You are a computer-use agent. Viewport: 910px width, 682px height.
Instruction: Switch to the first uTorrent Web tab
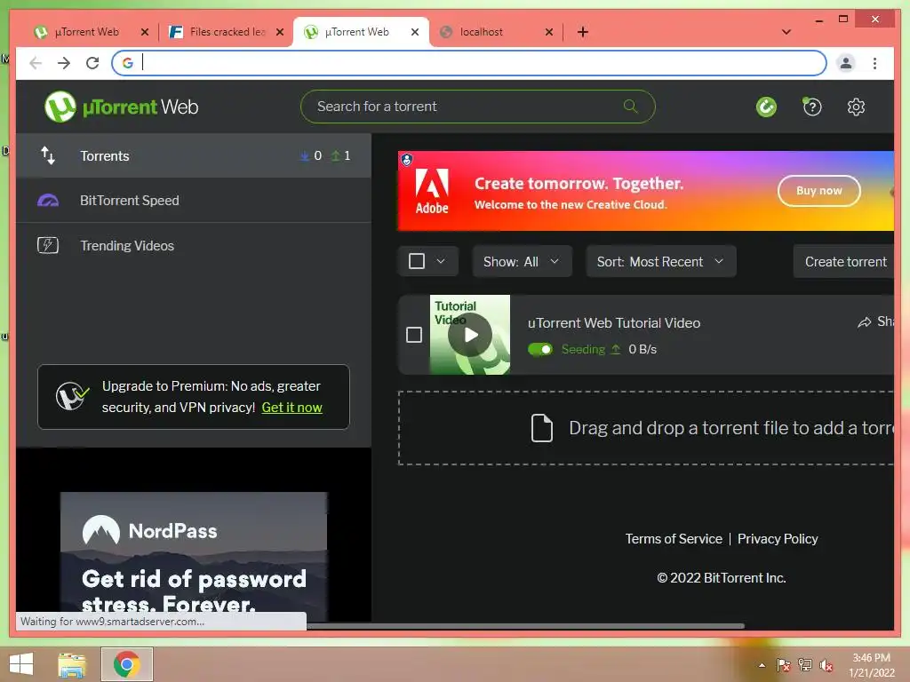pos(86,32)
